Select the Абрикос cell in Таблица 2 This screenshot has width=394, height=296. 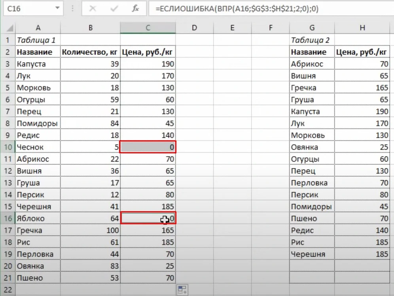click(312, 64)
